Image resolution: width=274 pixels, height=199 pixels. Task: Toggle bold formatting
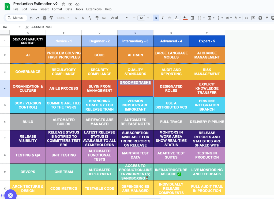tap(156, 18)
